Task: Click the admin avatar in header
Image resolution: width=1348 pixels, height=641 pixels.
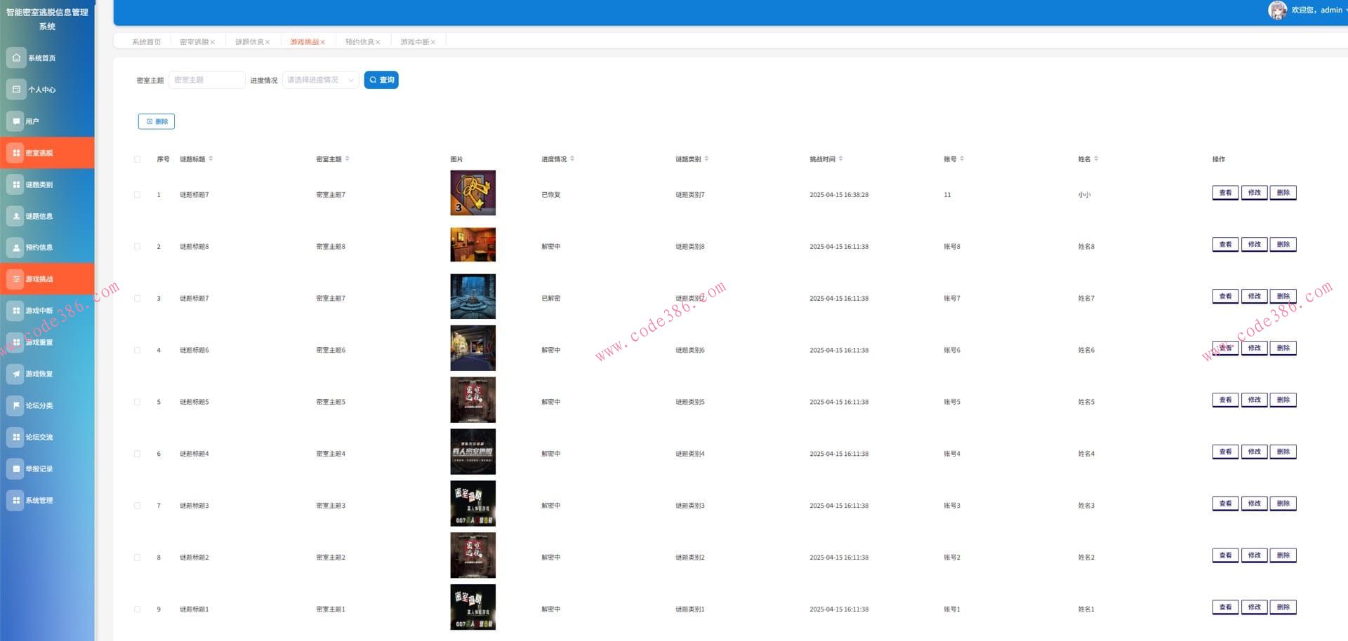Action: 1277,11
